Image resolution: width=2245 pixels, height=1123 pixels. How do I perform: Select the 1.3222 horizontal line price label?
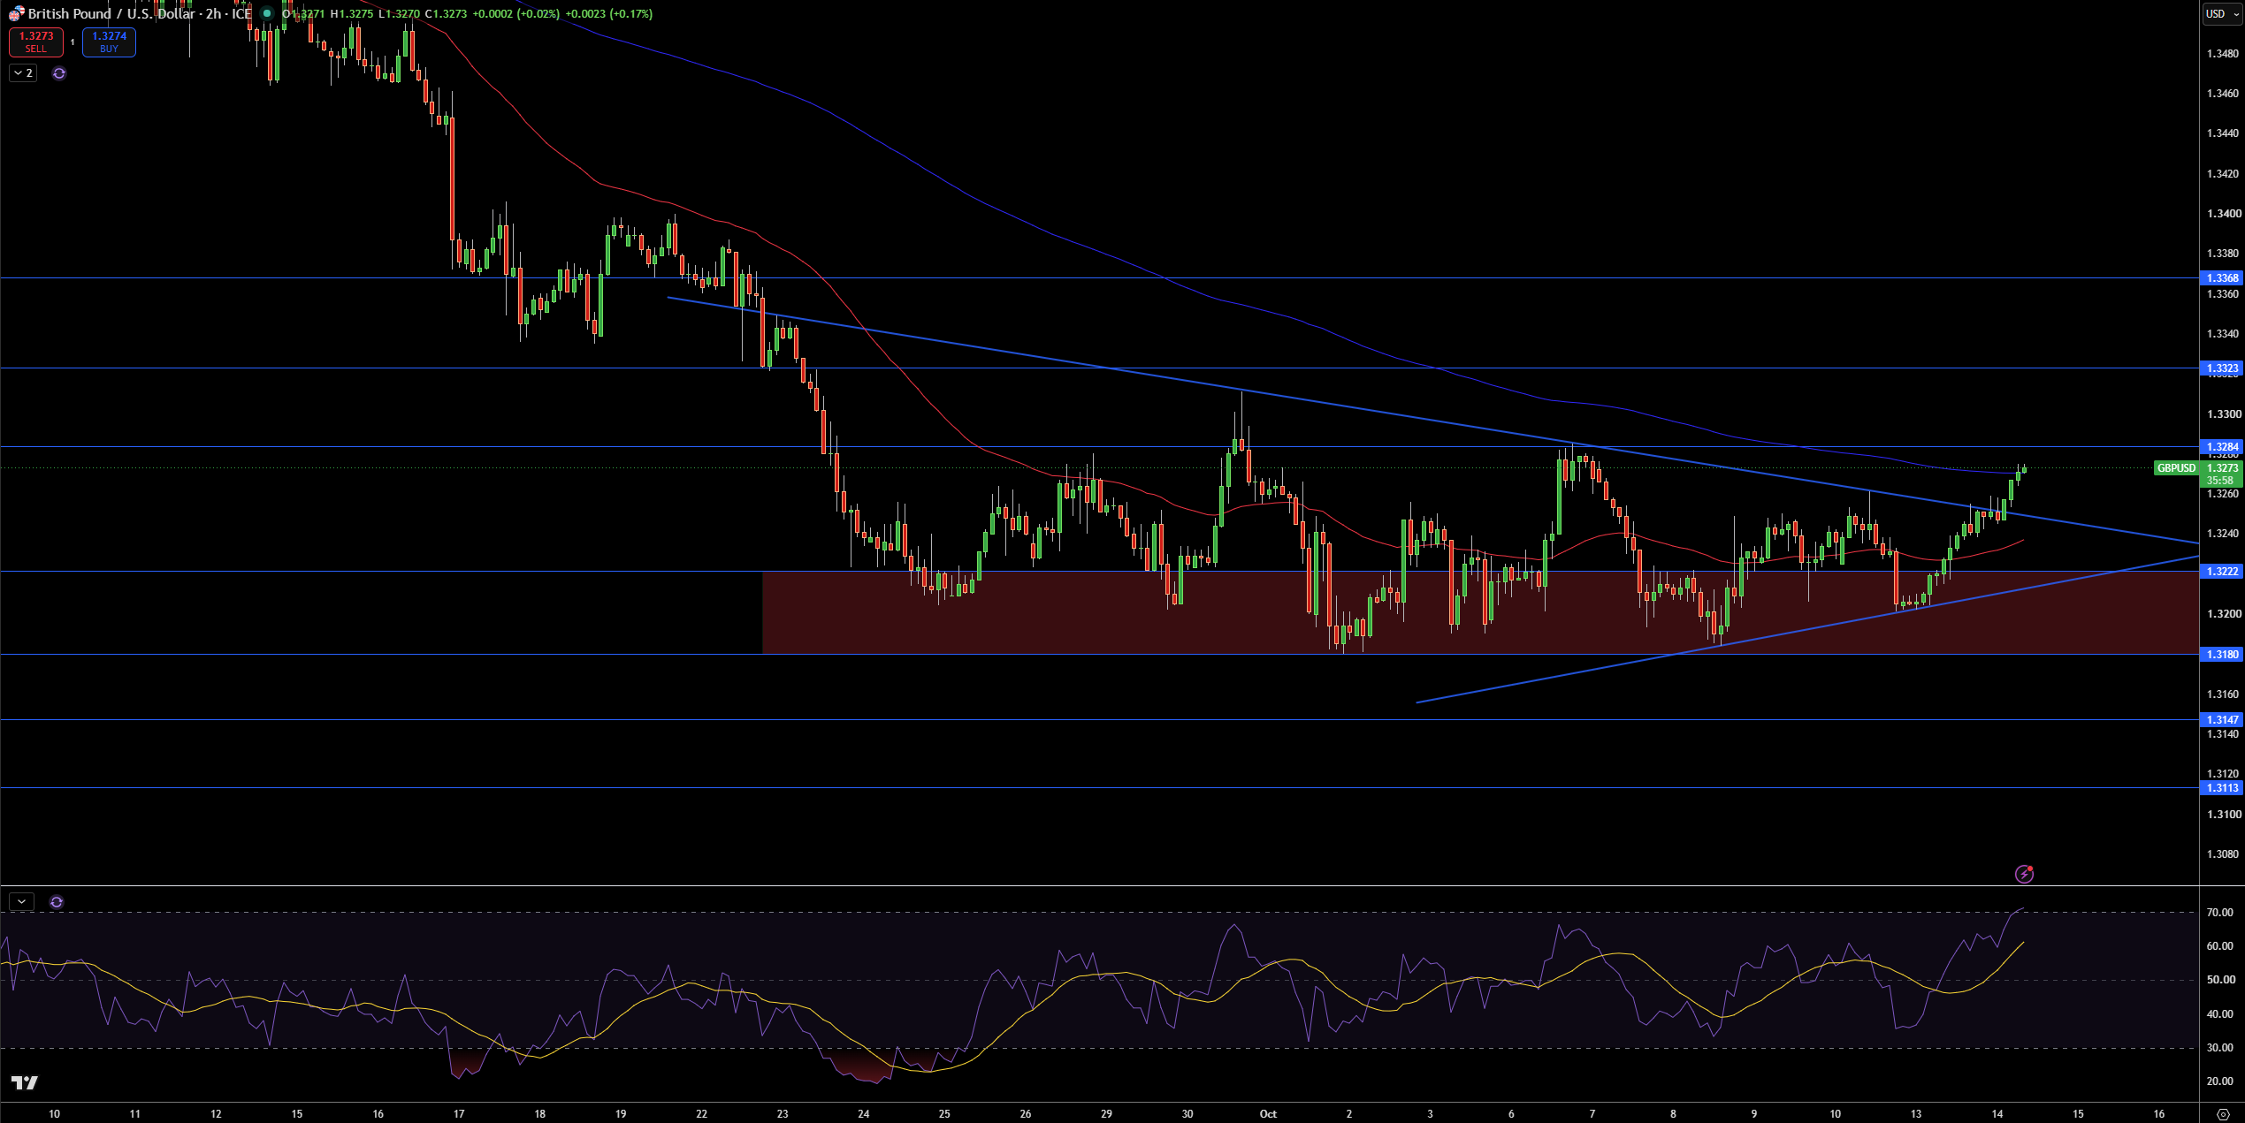click(x=2222, y=572)
